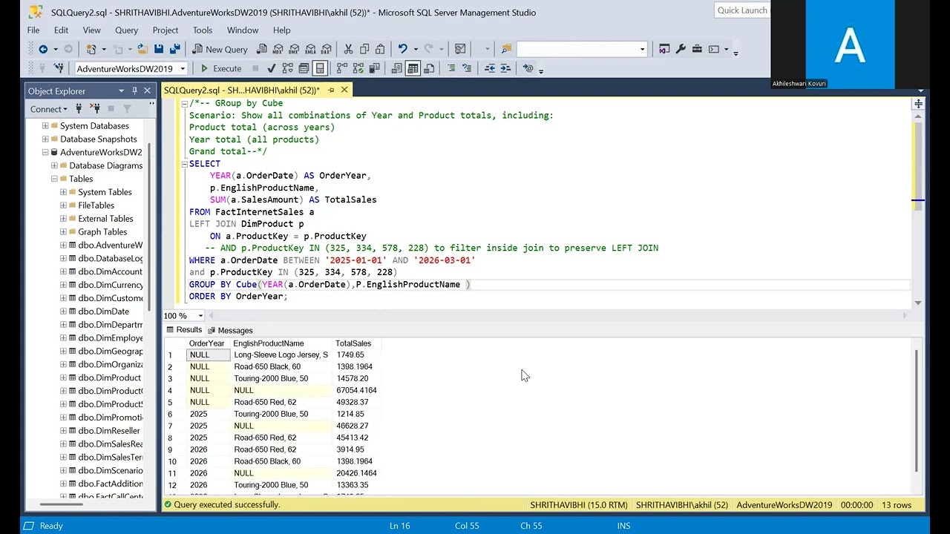Click Disconnect icon in Object Explorer
This screenshot has width=950, height=534.
point(95,109)
